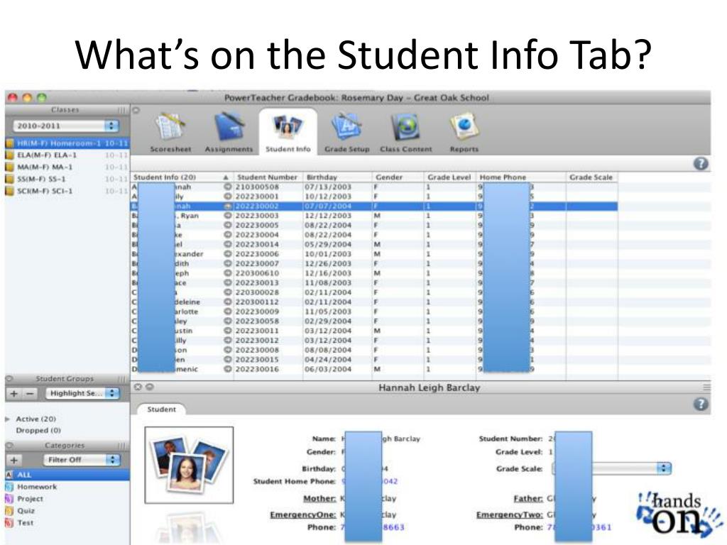The image size is (727, 545).
Task: Click student number cell 220300112
Action: (x=257, y=302)
